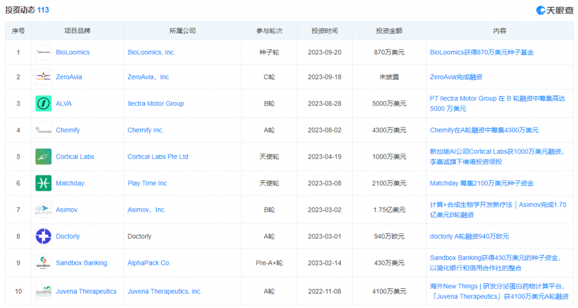Screen dimensions: 578x308
Task: Click the 内容 column header
Action: 500,31
